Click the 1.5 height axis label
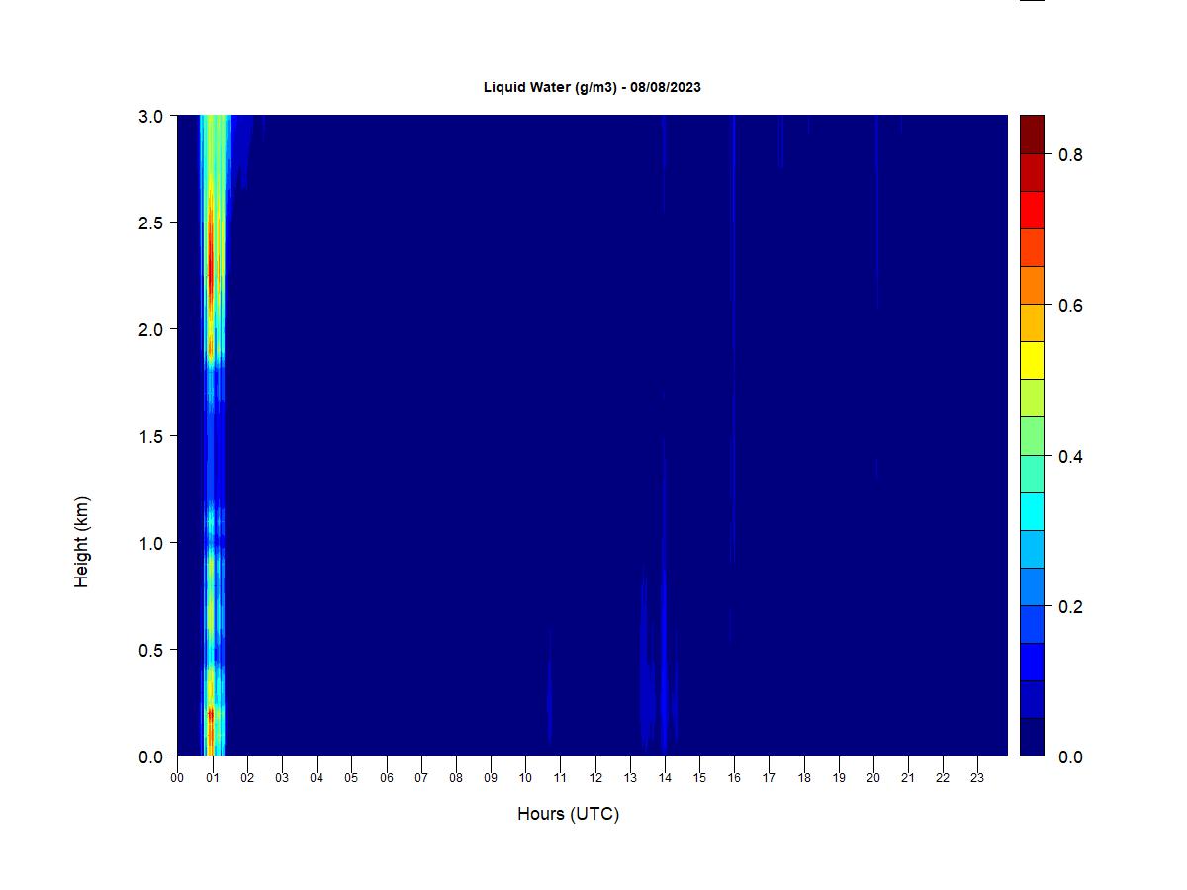Image resolution: width=1187 pixels, height=890 pixels. point(151,436)
